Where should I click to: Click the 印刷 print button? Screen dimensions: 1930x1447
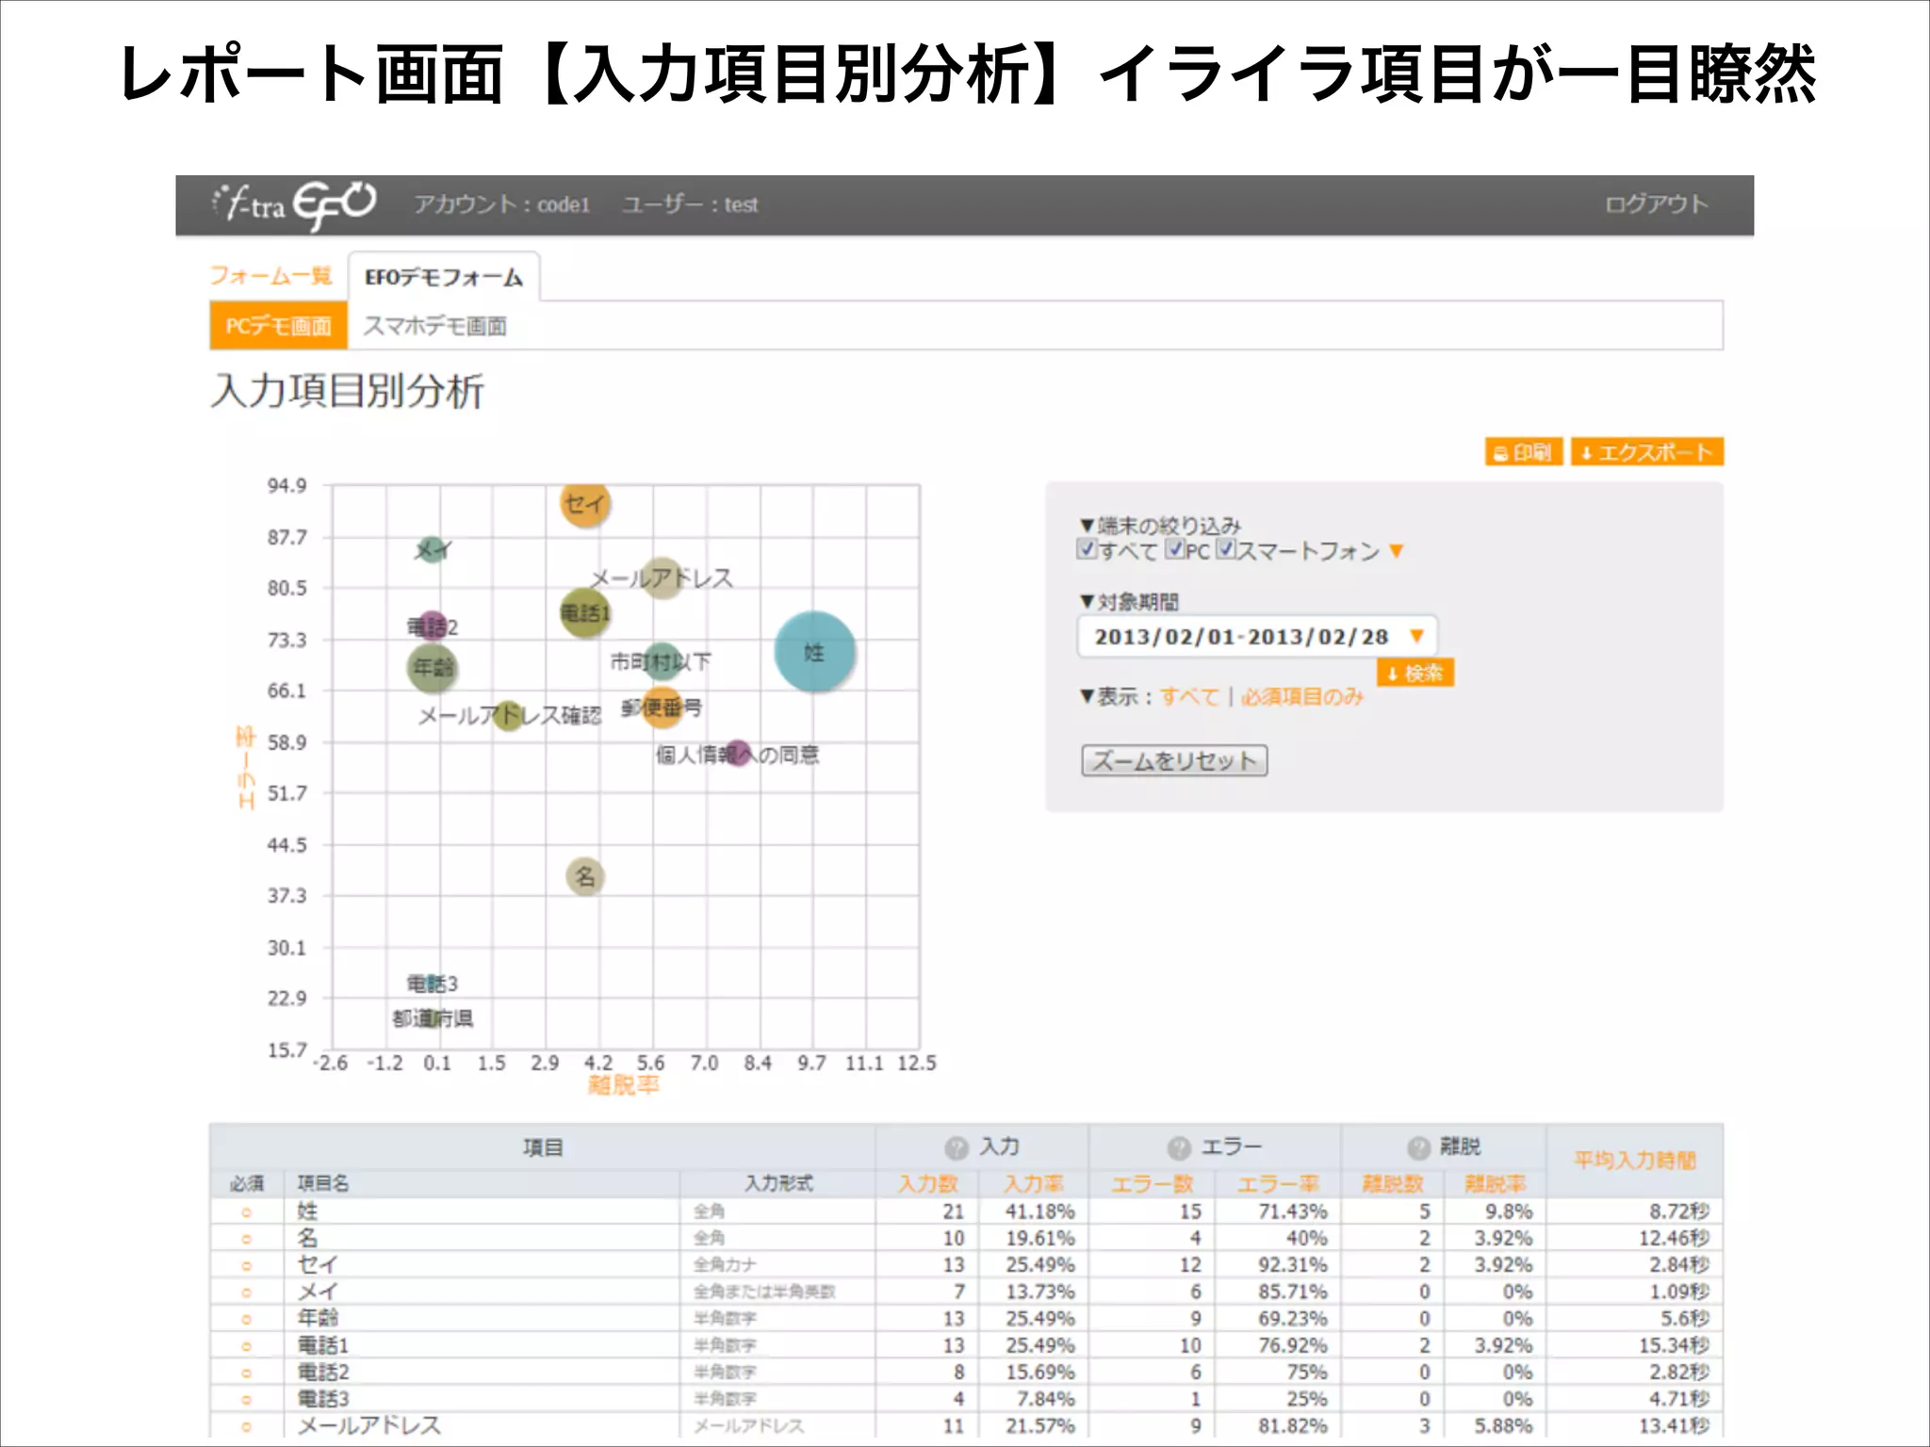click(x=1524, y=452)
